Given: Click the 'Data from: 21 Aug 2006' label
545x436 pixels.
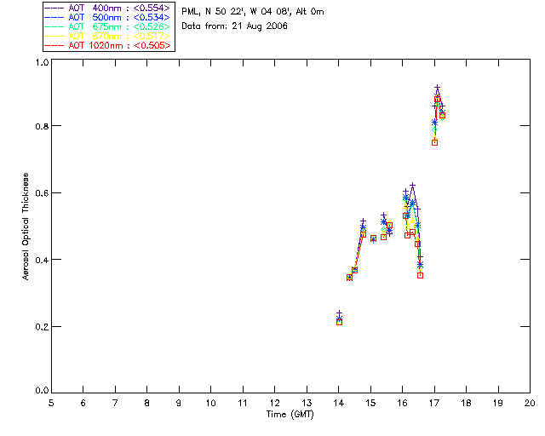Looking at the screenshot, I should coord(235,26).
